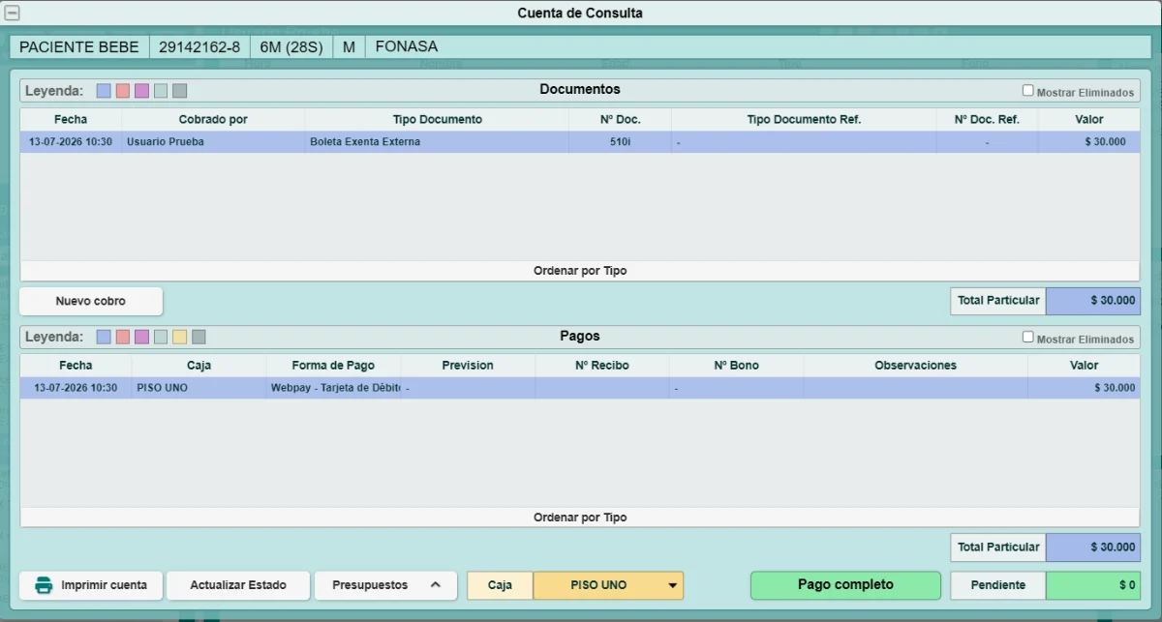
Task: Click Nuevo cobro button
Action: 91,301
